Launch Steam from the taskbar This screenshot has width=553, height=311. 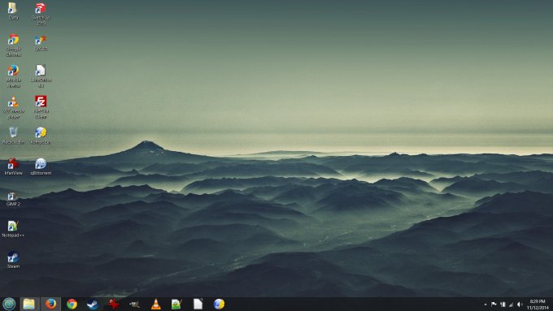click(93, 304)
